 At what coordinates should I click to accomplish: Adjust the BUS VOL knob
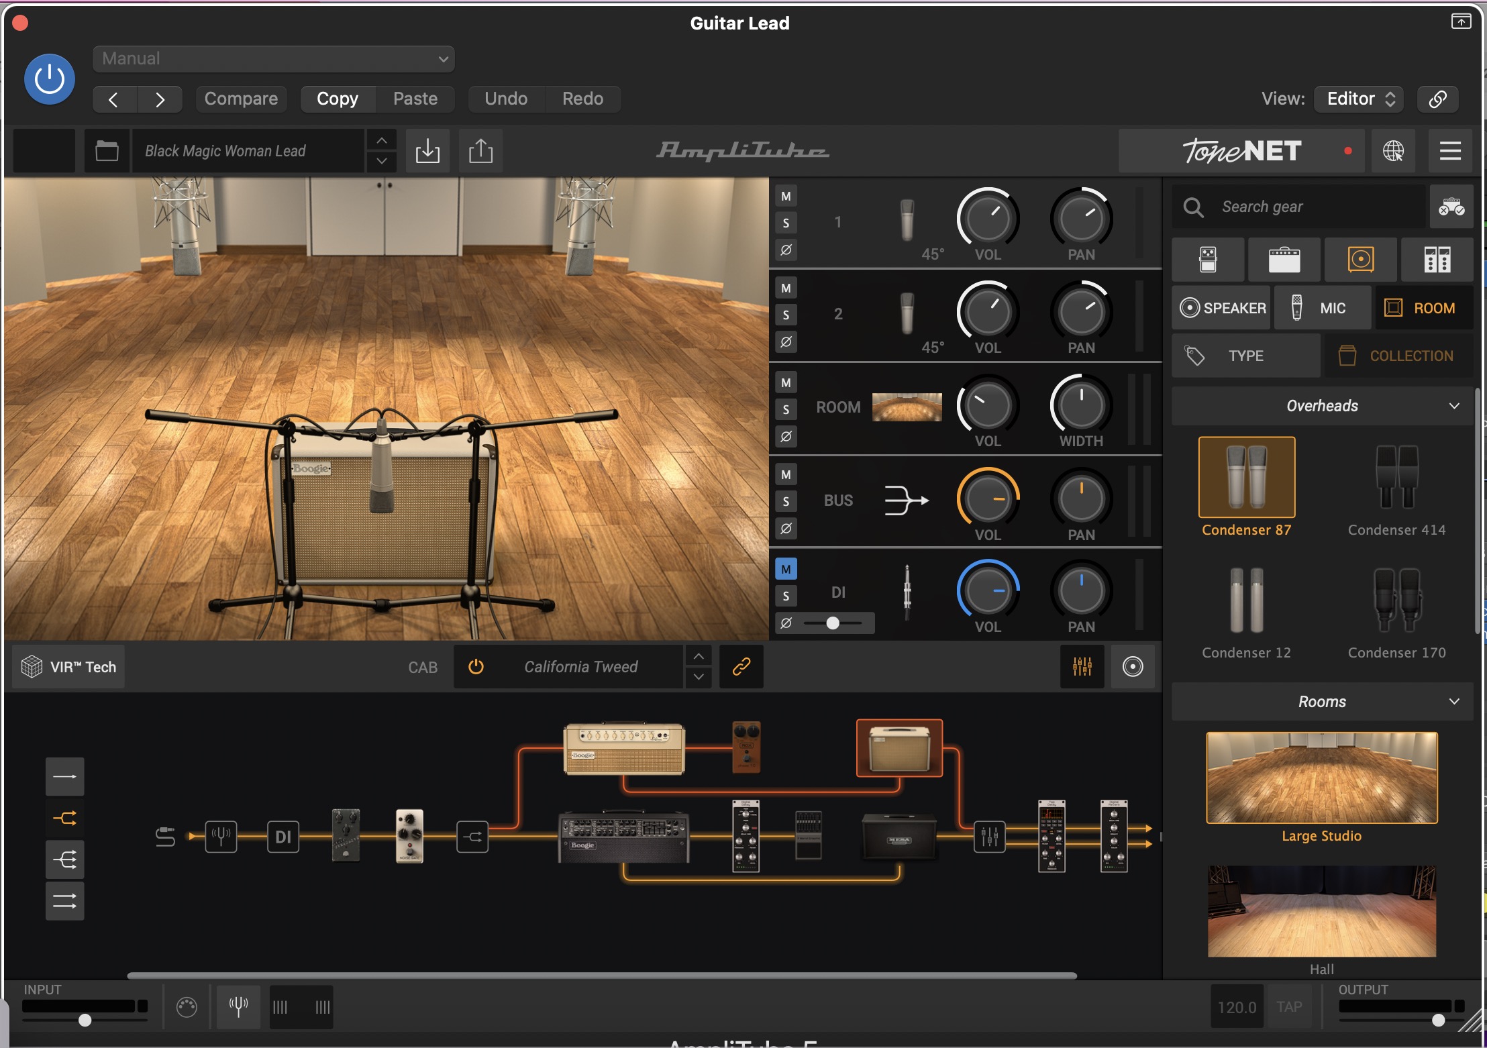pos(988,499)
